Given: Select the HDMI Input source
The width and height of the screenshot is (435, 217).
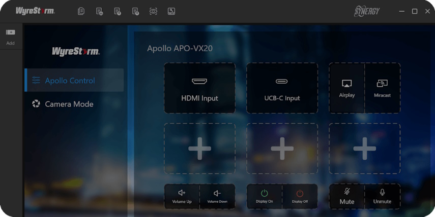Looking at the screenshot, I should [x=199, y=88].
